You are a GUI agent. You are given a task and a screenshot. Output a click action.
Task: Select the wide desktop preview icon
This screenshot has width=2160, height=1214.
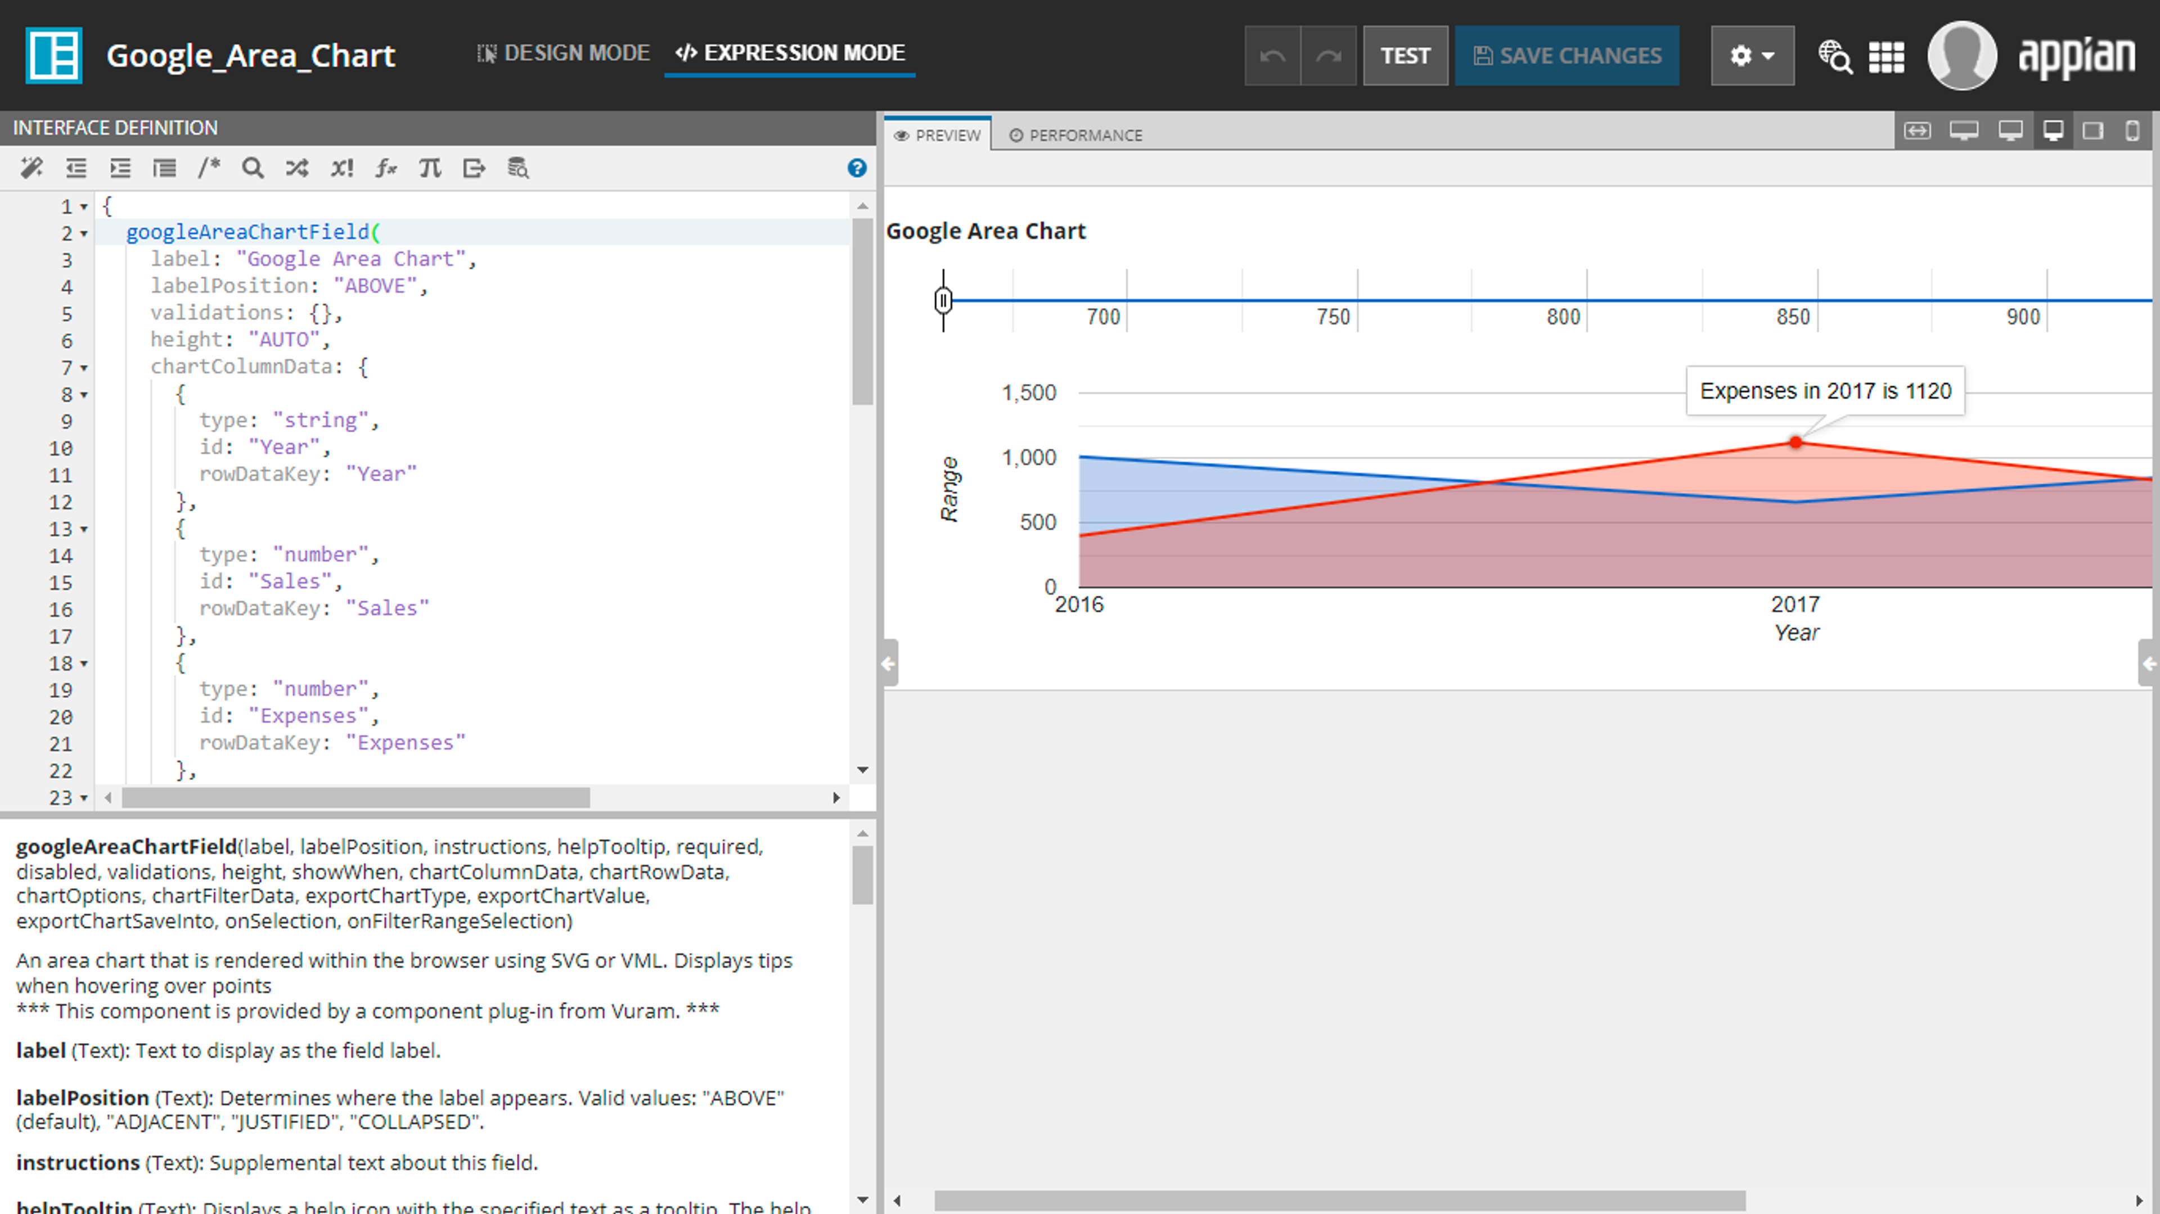point(1964,131)
